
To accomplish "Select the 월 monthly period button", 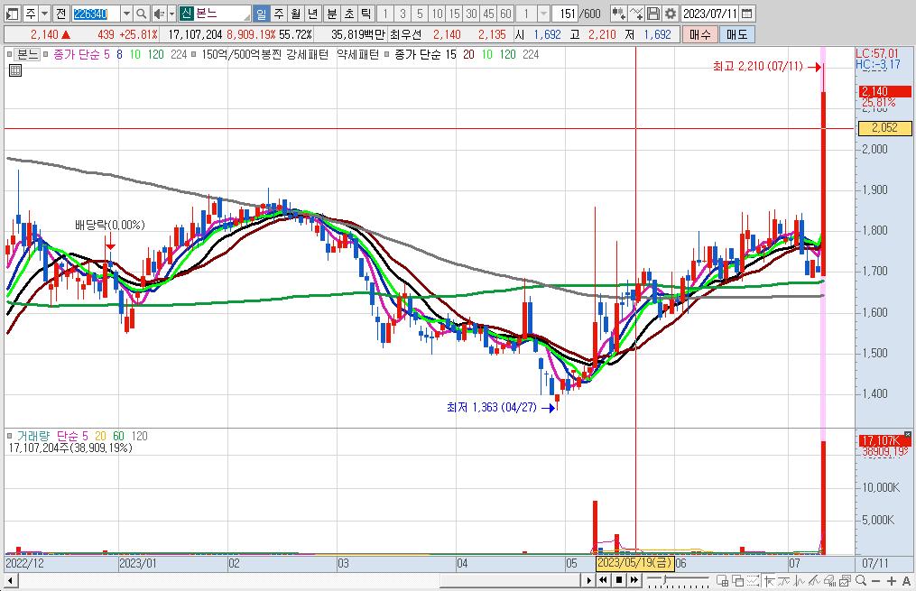I will [296, 13].
